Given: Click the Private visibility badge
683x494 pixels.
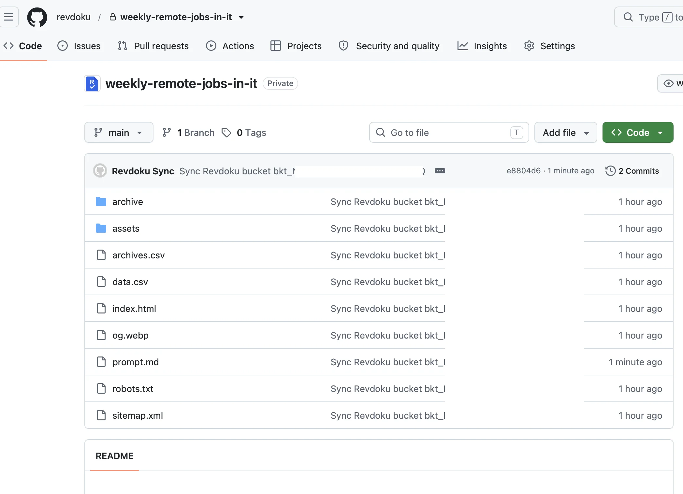Looking at the screenshot, I should tap(280, 83).
